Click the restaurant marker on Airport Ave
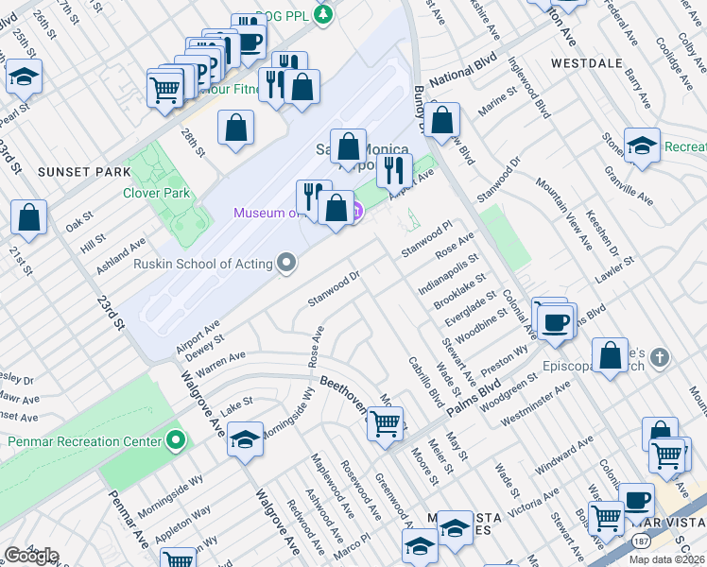The width and height of the screenshot is (707, 567). coord(394,172)
